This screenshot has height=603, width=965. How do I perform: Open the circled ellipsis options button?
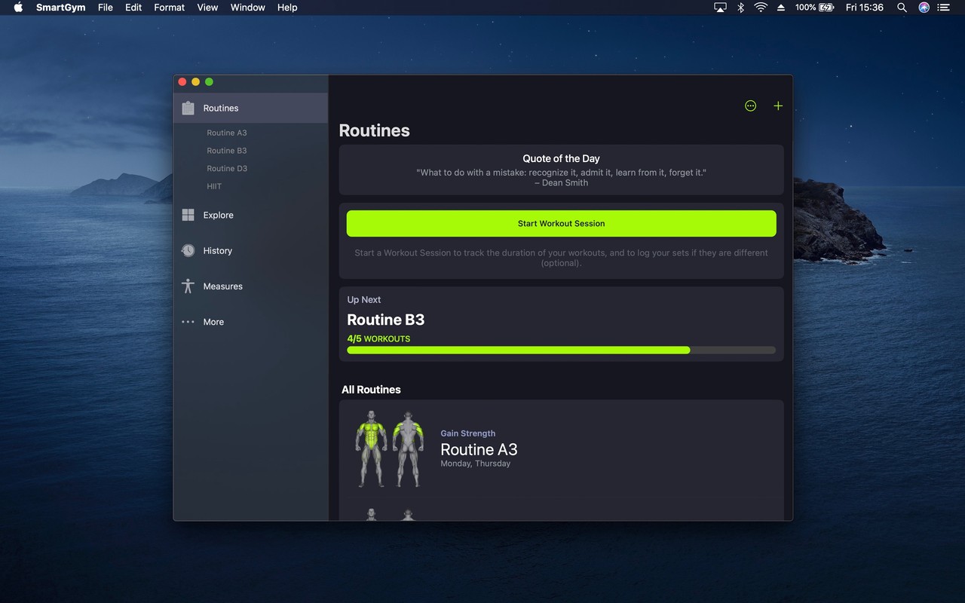tap(750, 106)
